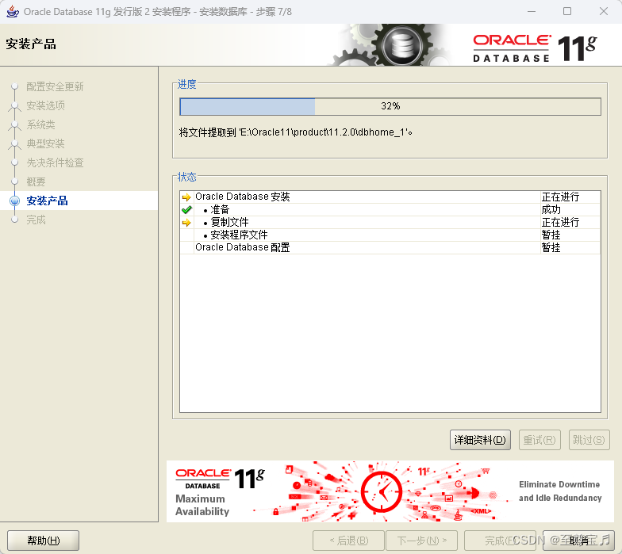Click 暂挂 status for Oracle Database 配置
The image size is (622, 554).
click(x=551, y=247)
